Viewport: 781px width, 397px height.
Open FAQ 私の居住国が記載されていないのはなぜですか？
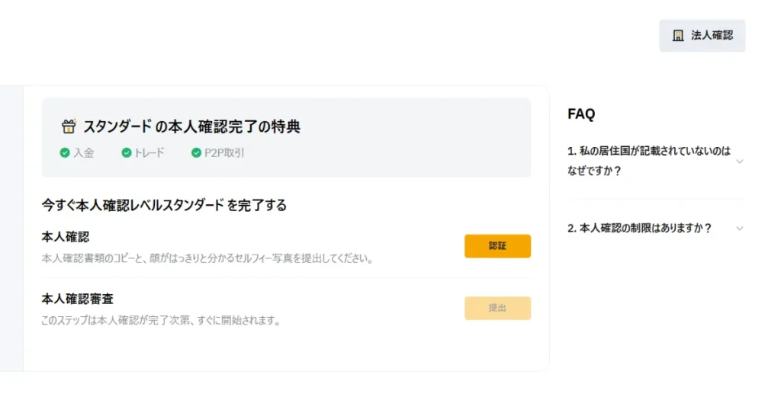pyautogui.click(x=649, y=161)
